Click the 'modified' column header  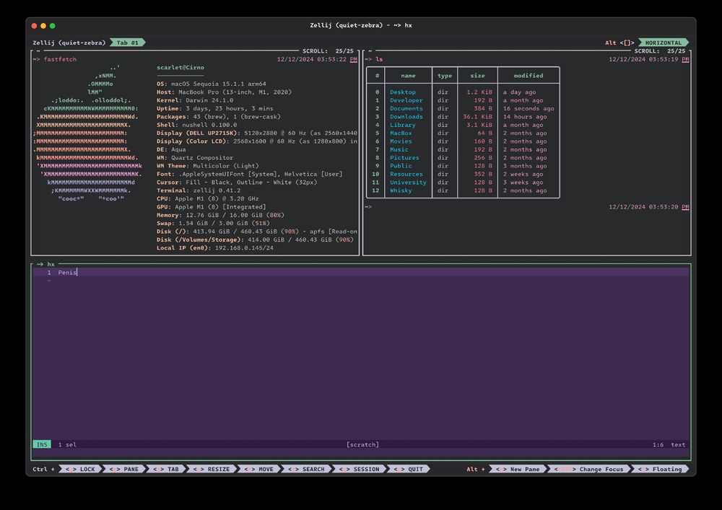(x=529, y=76)
